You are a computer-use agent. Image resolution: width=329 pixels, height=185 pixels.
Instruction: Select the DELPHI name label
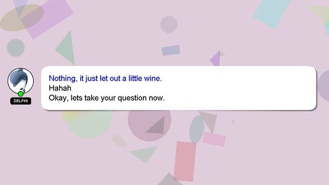pyautogui.click(x=21, y=101)
